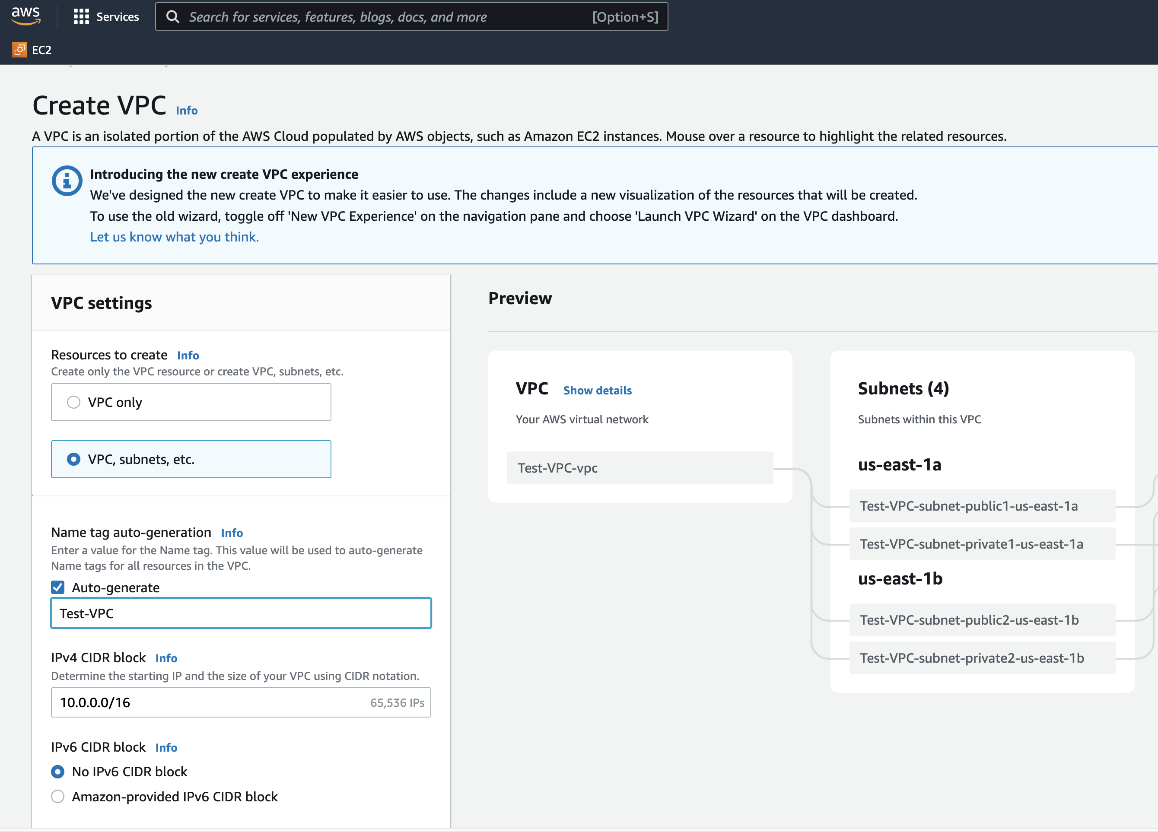
Task: Click the us-east-1b availability zone heading
Action: (x=900, y=579)
